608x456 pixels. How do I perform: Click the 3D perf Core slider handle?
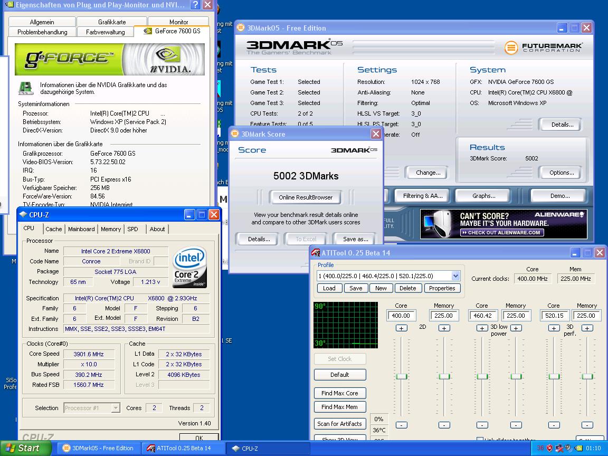point(554,376)
